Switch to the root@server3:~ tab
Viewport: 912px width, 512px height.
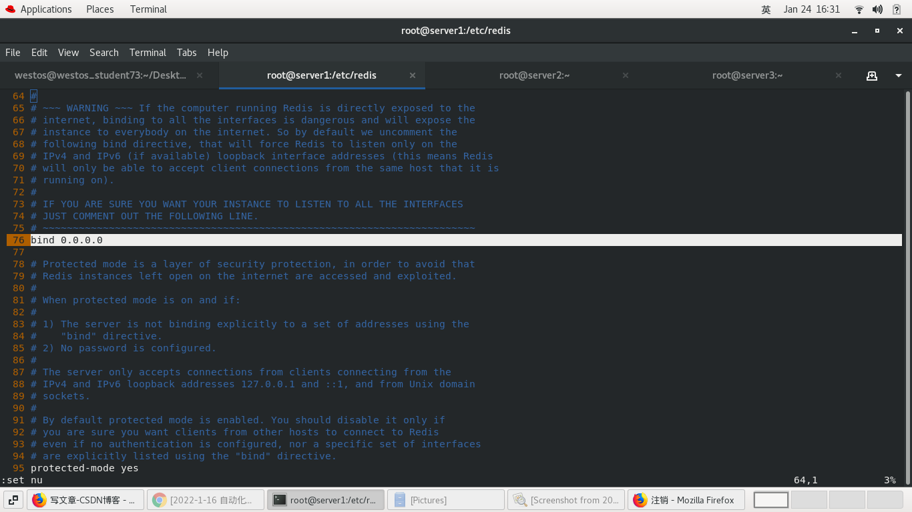click(x=747, y=75)
